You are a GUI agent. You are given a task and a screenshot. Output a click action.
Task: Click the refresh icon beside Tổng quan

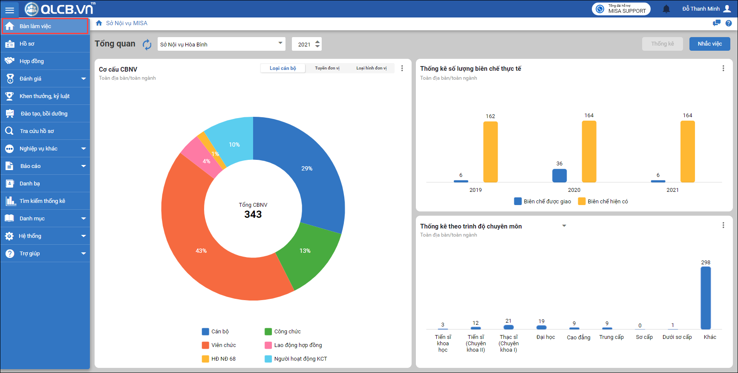[x=147, y=44]
